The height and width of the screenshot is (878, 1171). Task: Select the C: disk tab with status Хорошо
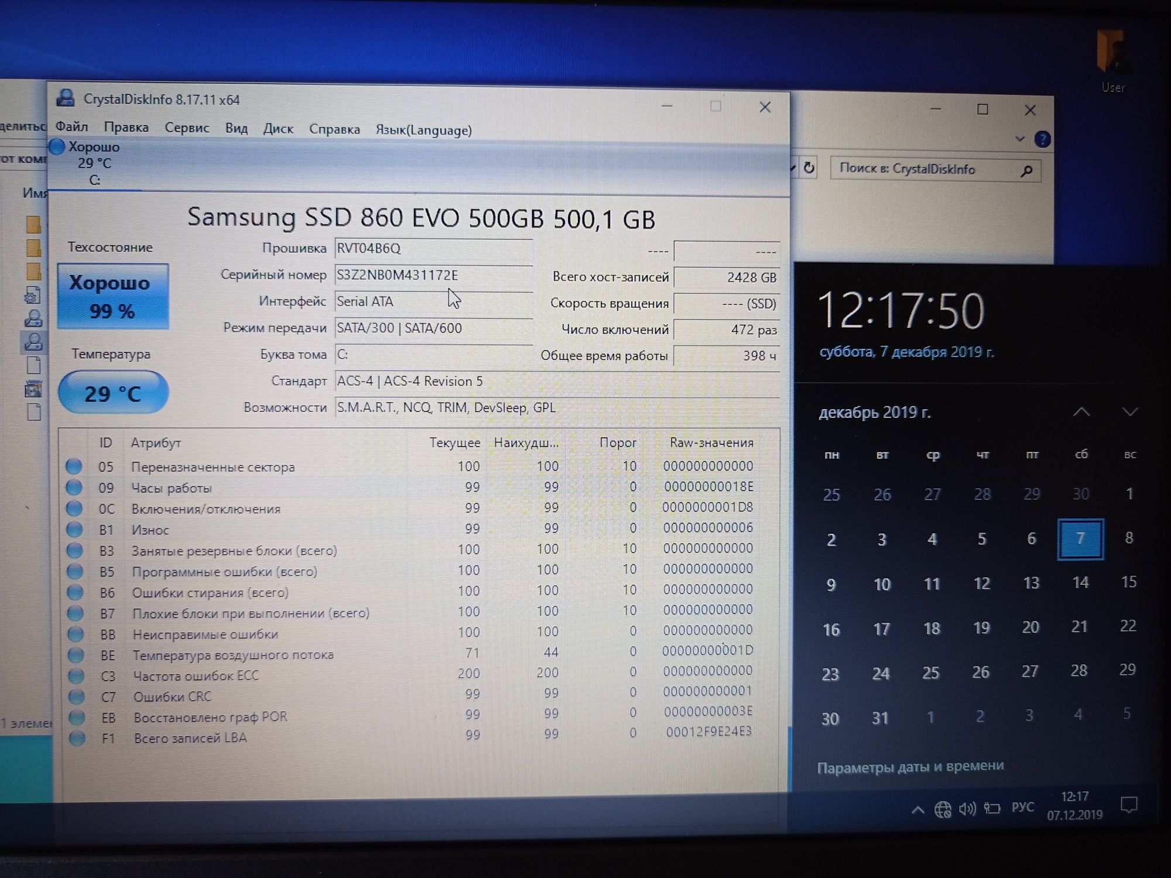(94, 163)
